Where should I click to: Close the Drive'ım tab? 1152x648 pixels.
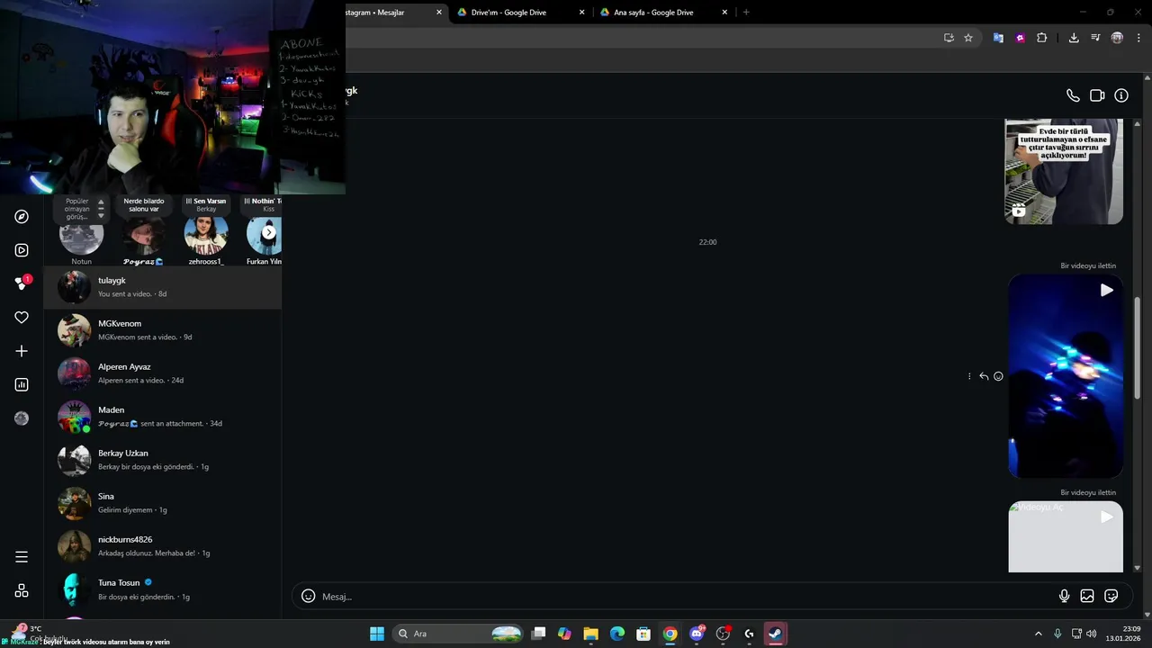(x=581, y=13)
